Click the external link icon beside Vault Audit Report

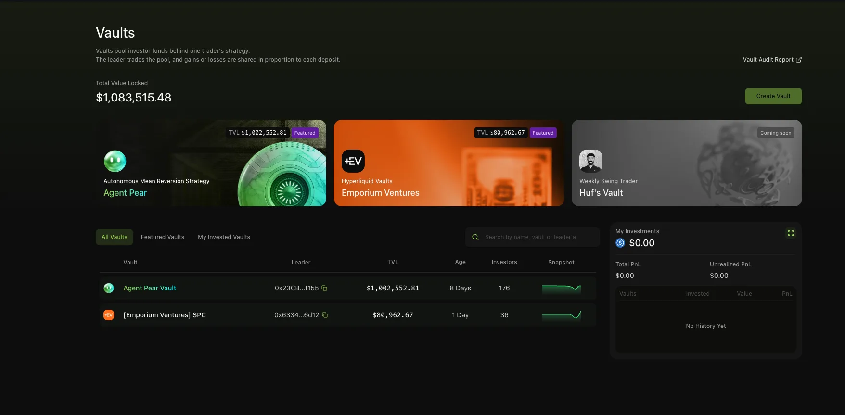[799, 60]
